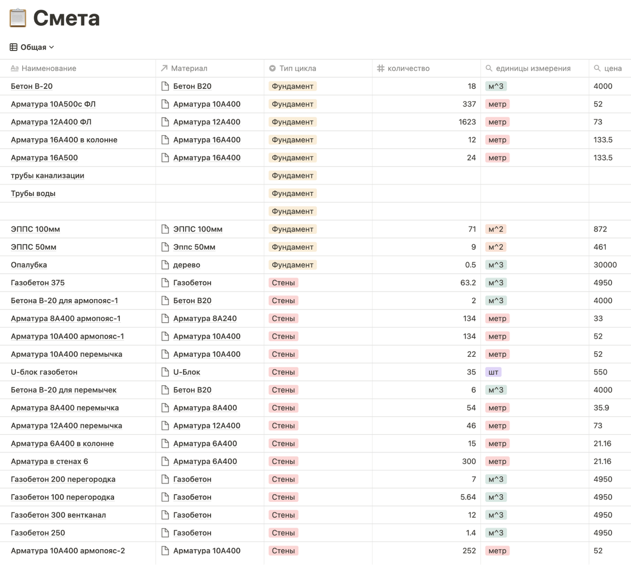Image resolution: width=631 pixels, height=565 pixels.
Task: Click page icon in Арматура 16А400 в колонне row
Action: [165, 140]
